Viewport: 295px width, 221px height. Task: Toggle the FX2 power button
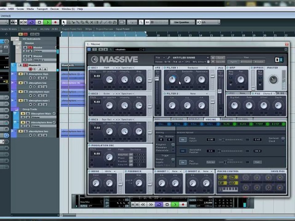[x=253, y=93]
